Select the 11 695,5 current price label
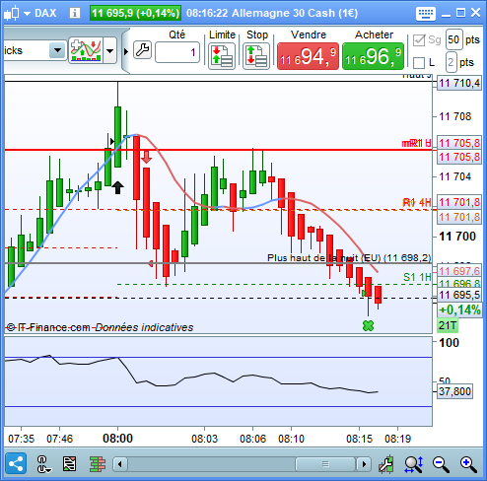 click(x=459, y=295)
